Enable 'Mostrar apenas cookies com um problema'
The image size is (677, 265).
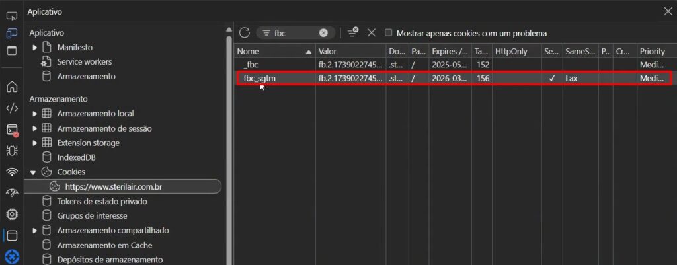pos(389,33)
